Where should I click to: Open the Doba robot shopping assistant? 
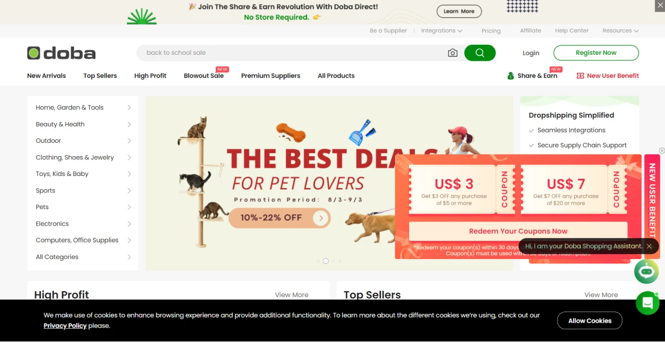click(646, 271)
